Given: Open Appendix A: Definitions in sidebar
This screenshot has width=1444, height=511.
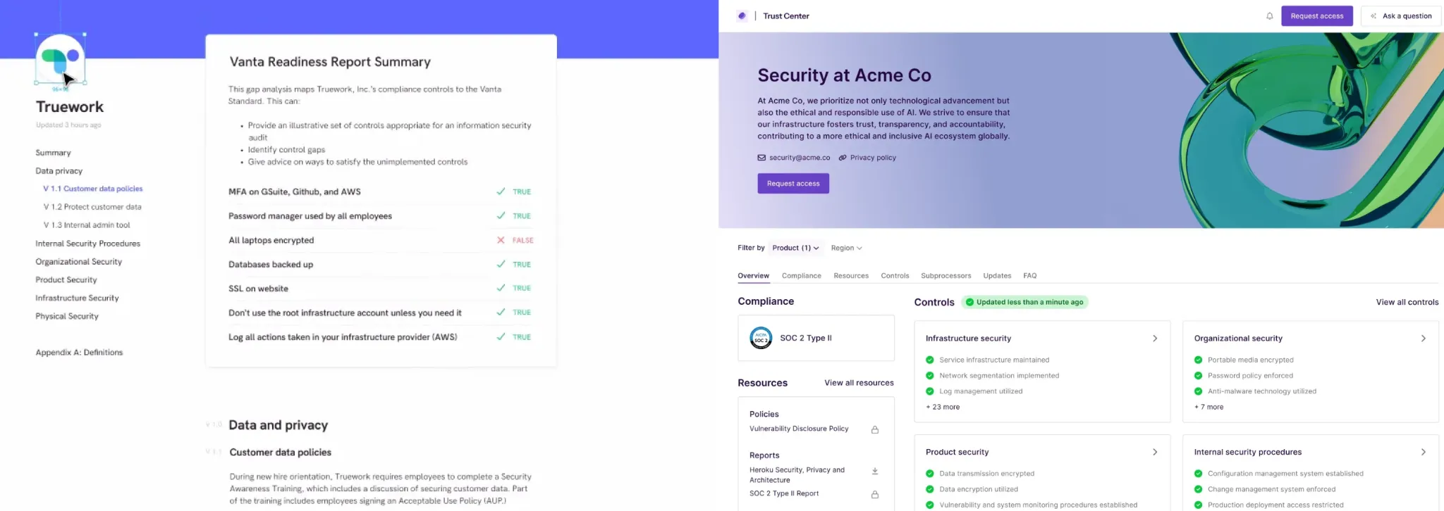Looking at the screenshot, I should point(79,353).
